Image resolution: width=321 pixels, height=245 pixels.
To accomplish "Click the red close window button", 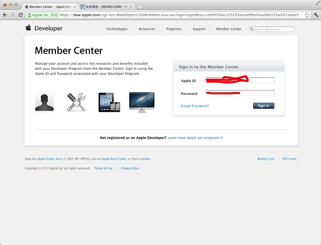I will click(5, 6).
